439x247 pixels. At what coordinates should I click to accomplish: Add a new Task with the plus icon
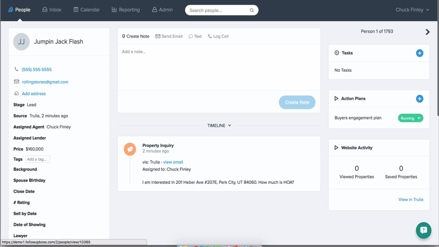pyautogui.click(x=419, y=53)
